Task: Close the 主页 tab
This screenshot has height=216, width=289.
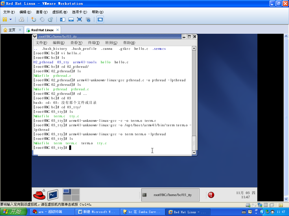Action: [20, 30]
